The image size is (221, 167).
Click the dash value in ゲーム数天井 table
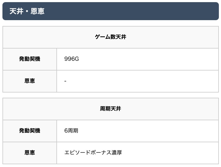tap(66, 81)
